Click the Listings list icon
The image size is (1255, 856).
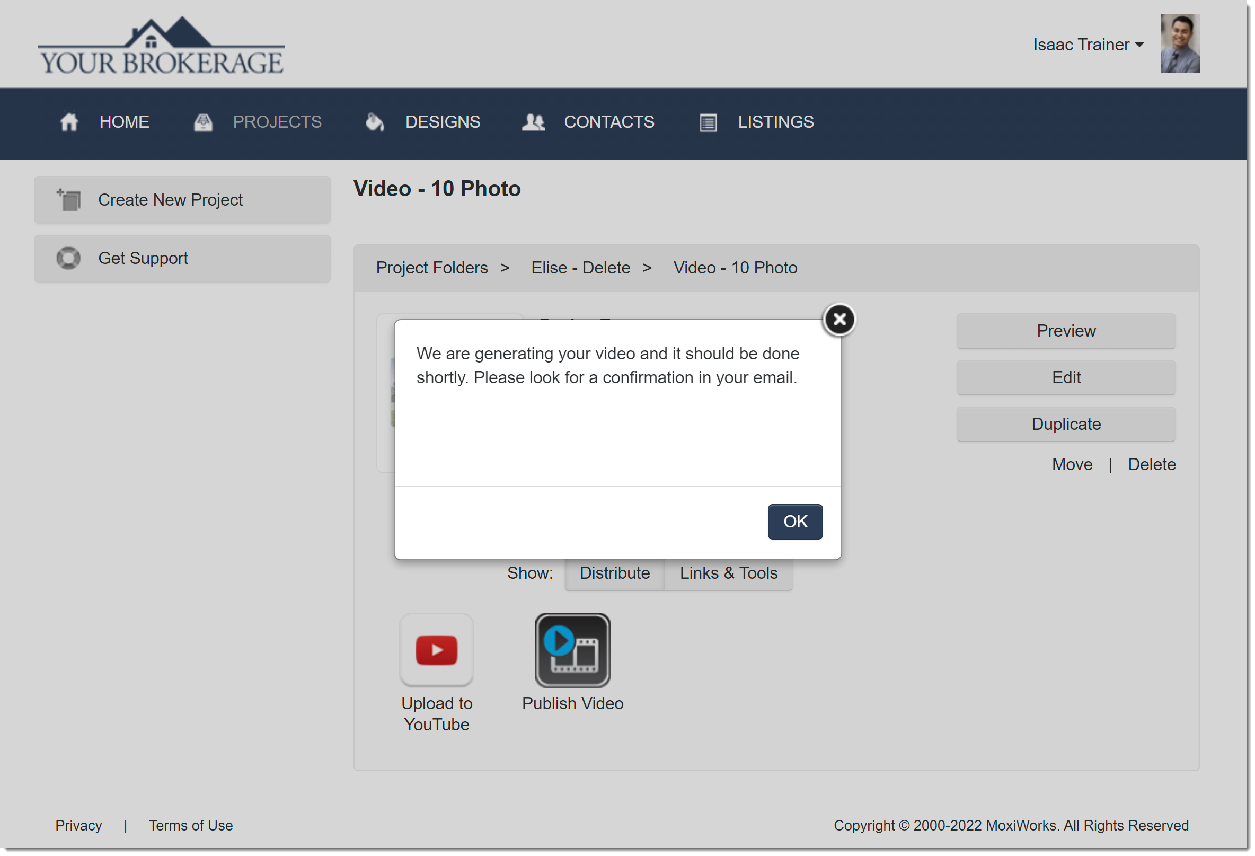click(708, 122)
